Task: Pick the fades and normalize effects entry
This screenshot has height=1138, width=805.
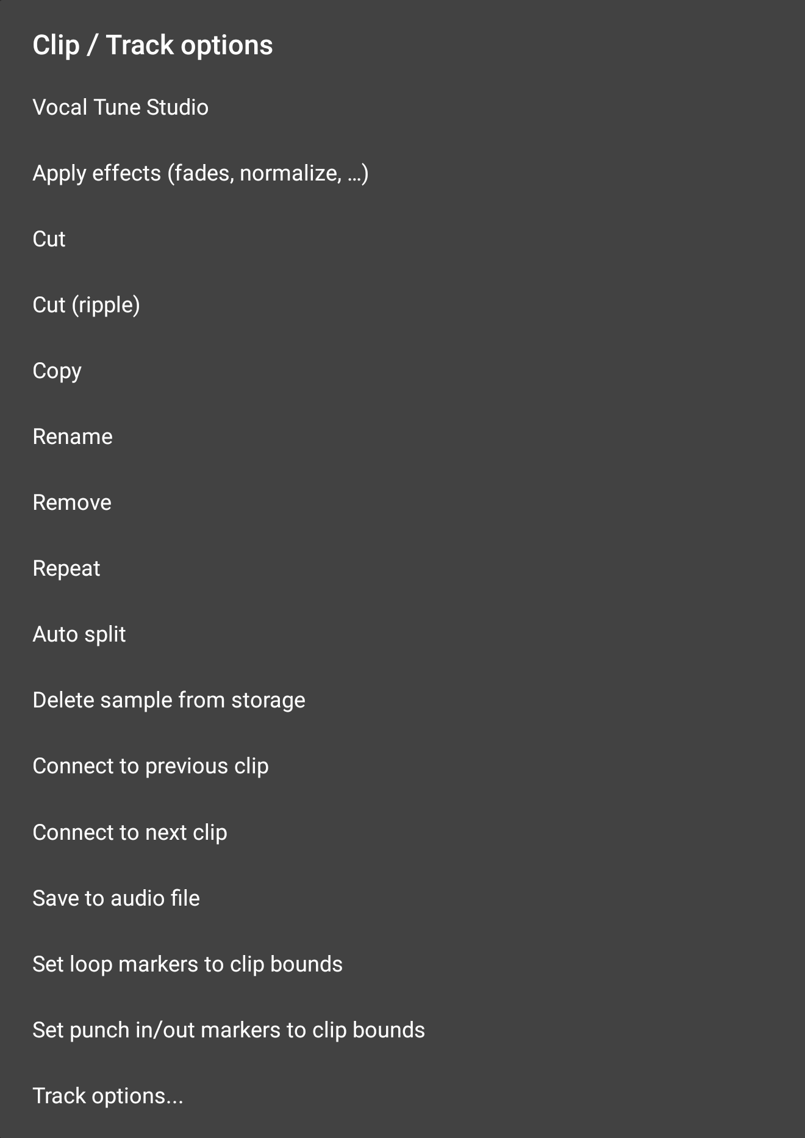Action: (201, 173)
